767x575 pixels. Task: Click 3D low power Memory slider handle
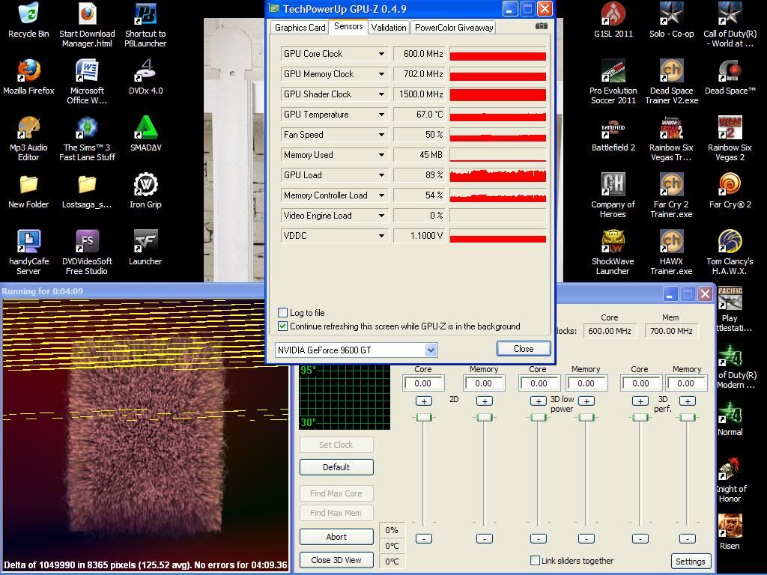pos(586,417)
